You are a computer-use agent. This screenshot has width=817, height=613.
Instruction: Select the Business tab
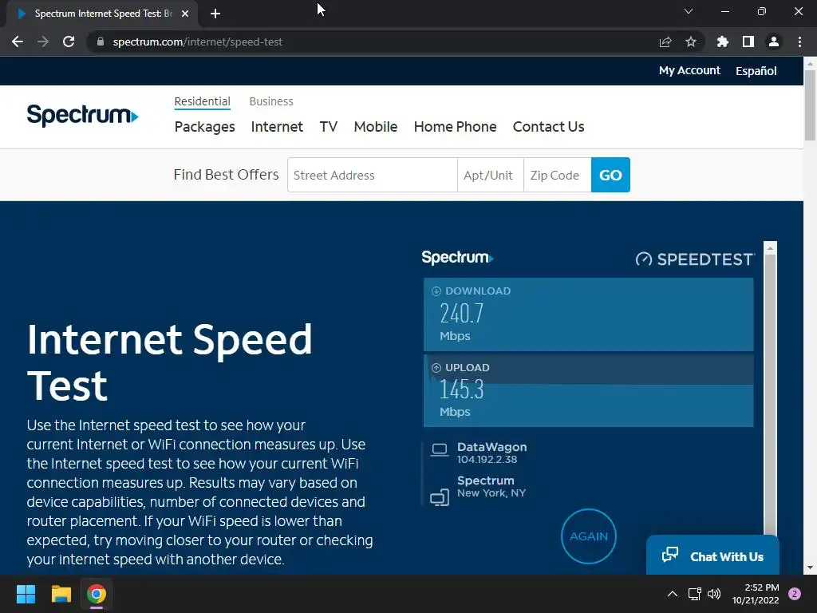(x=271, y=101)
